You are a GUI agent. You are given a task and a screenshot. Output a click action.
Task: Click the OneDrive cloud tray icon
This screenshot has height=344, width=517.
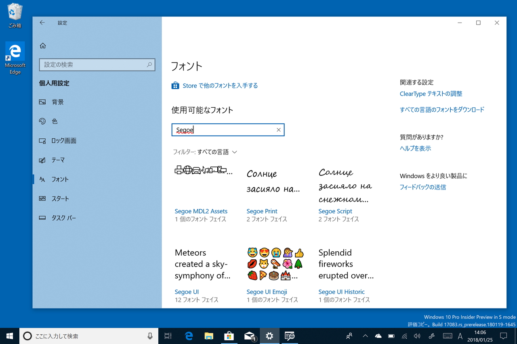point(378,336)
